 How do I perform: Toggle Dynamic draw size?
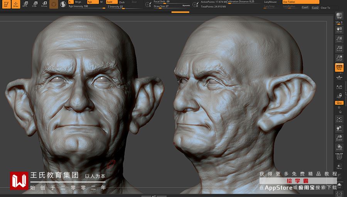pyautogui.click(x=186, y=5)
